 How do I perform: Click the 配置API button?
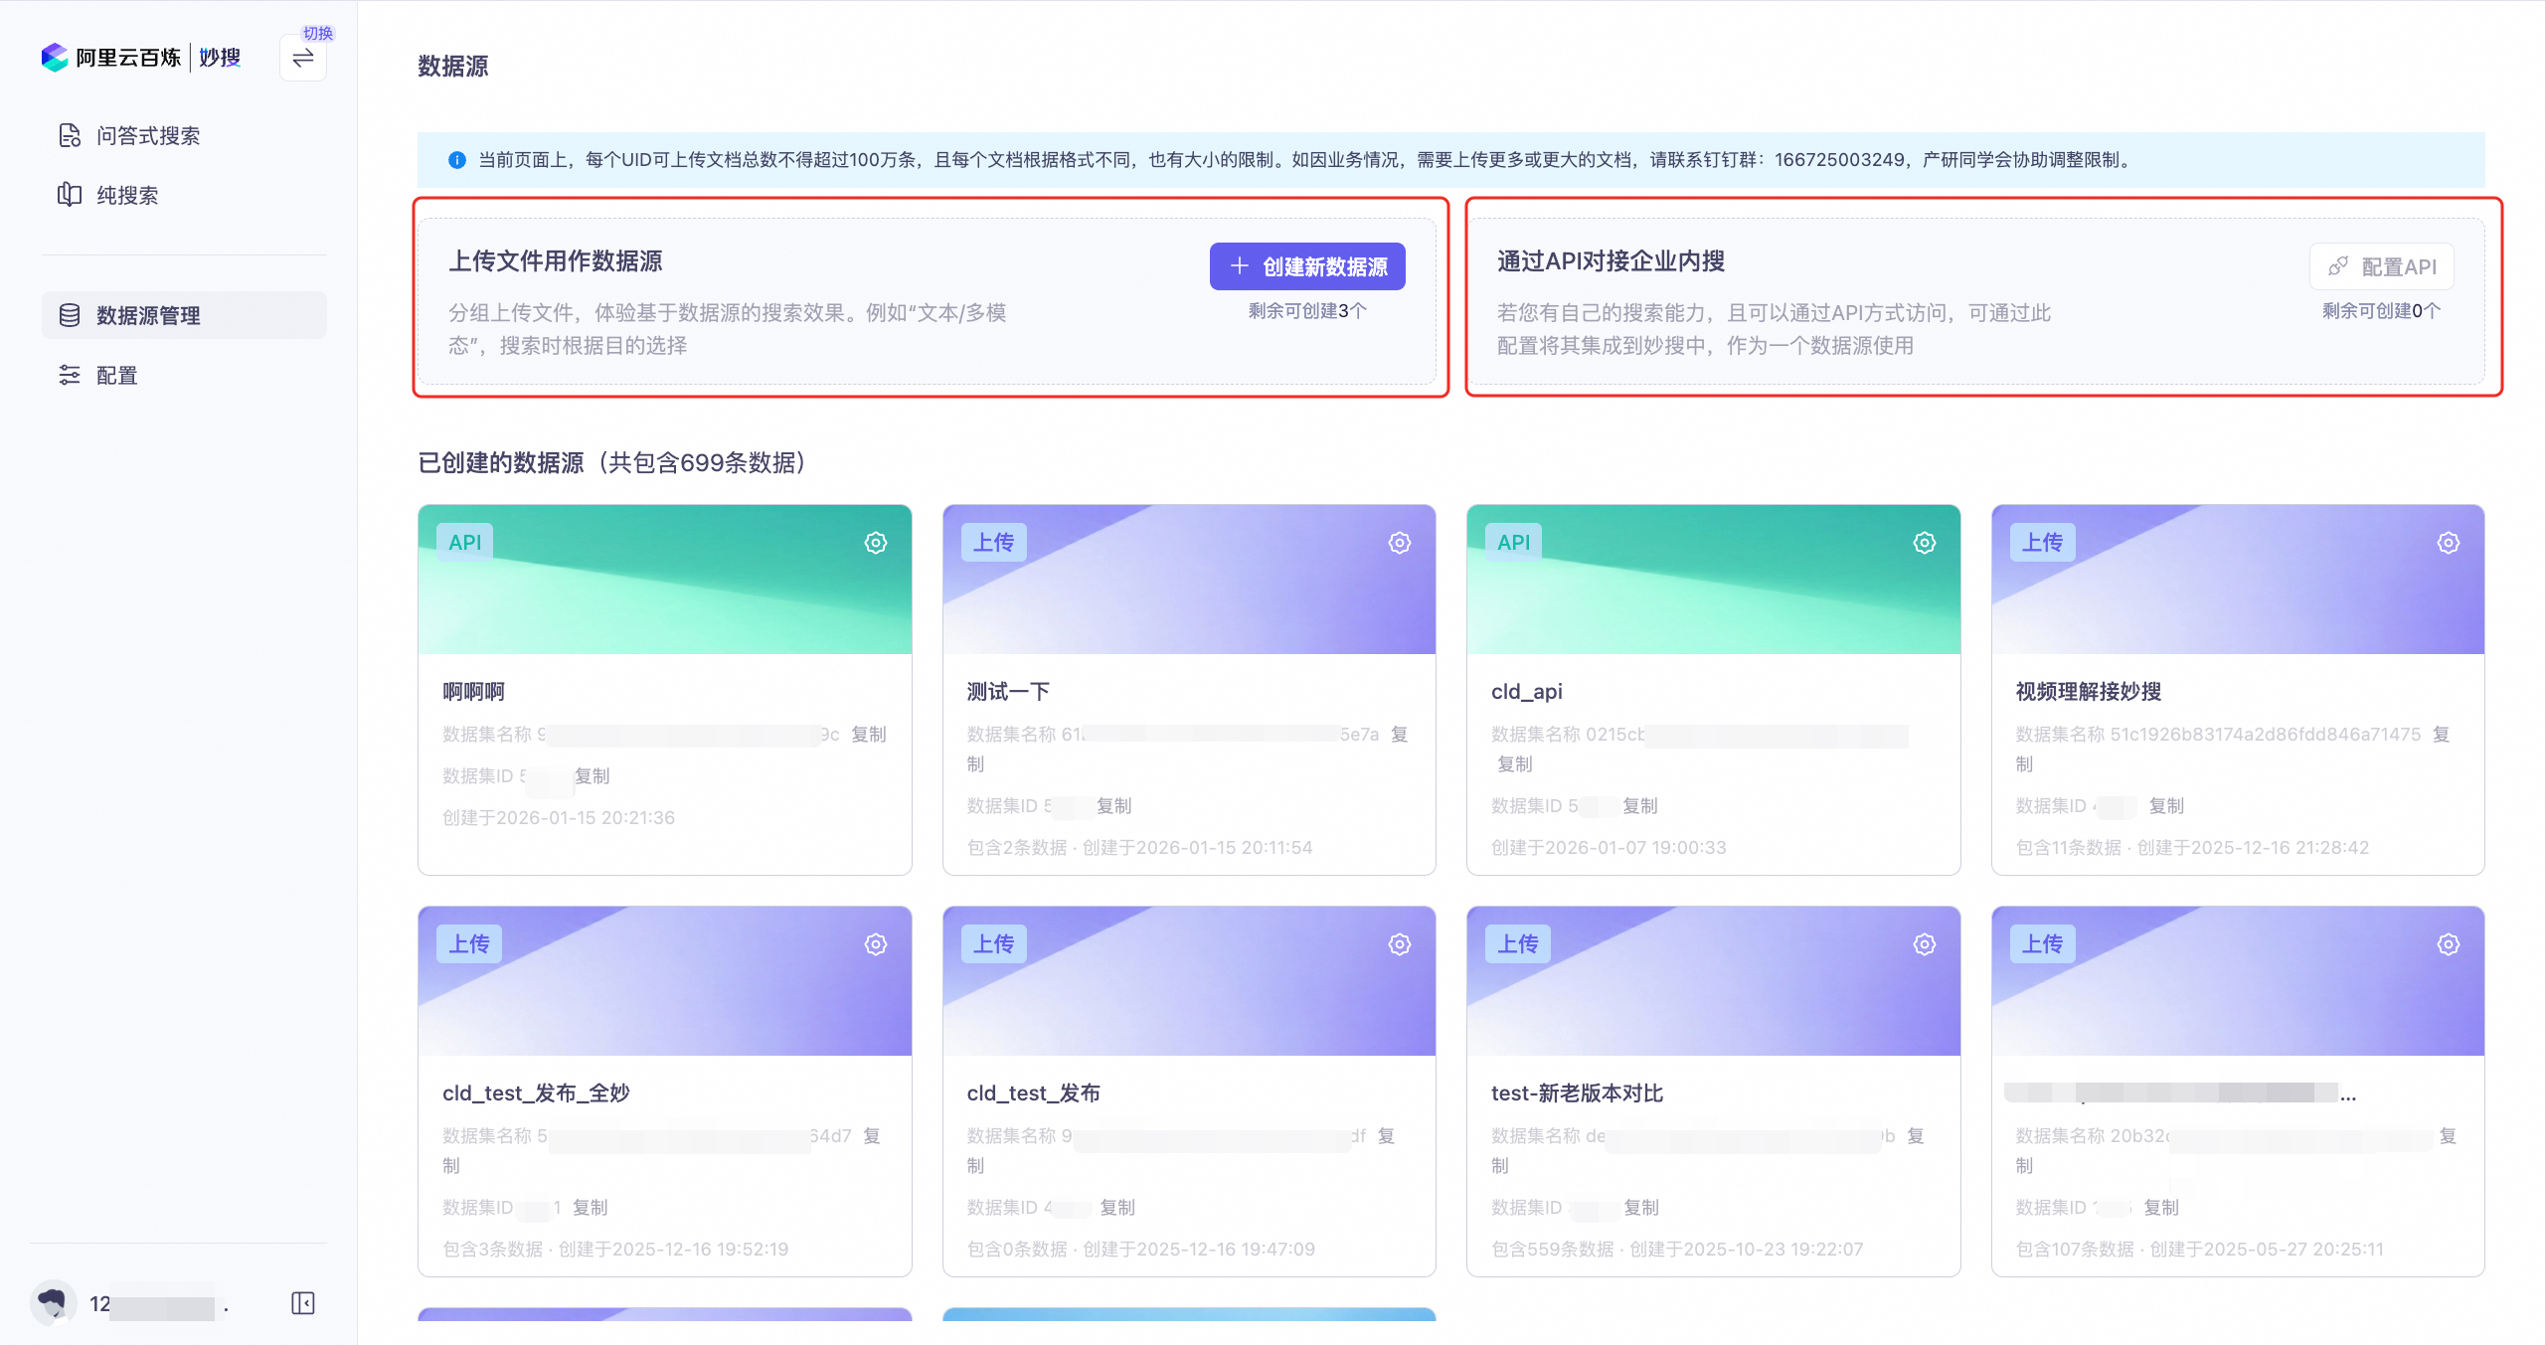point(2381,266)
